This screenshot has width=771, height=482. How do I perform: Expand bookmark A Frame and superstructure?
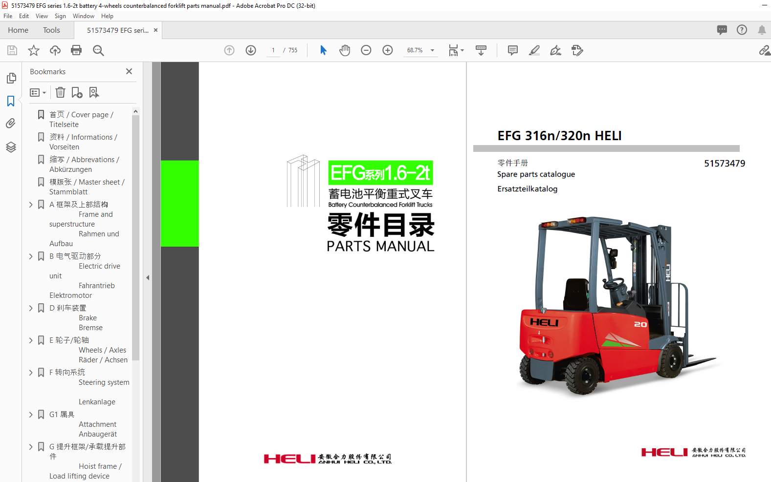[31, 205]
